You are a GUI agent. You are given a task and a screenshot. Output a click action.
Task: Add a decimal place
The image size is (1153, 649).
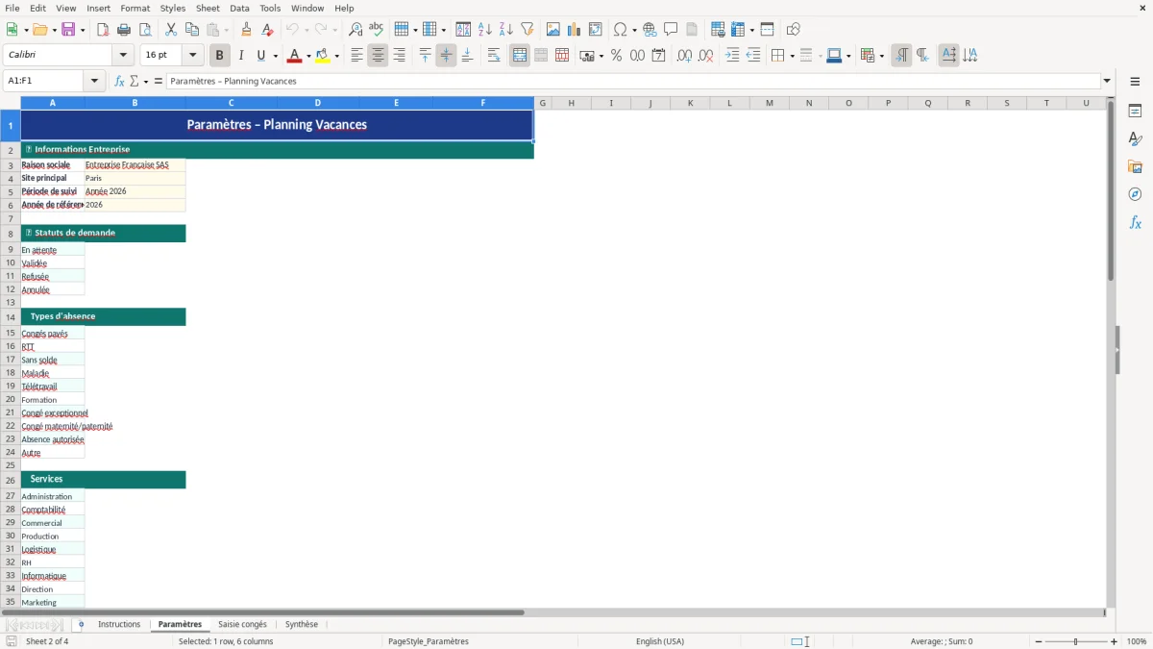pyautogui.click(x=684, y=56)
